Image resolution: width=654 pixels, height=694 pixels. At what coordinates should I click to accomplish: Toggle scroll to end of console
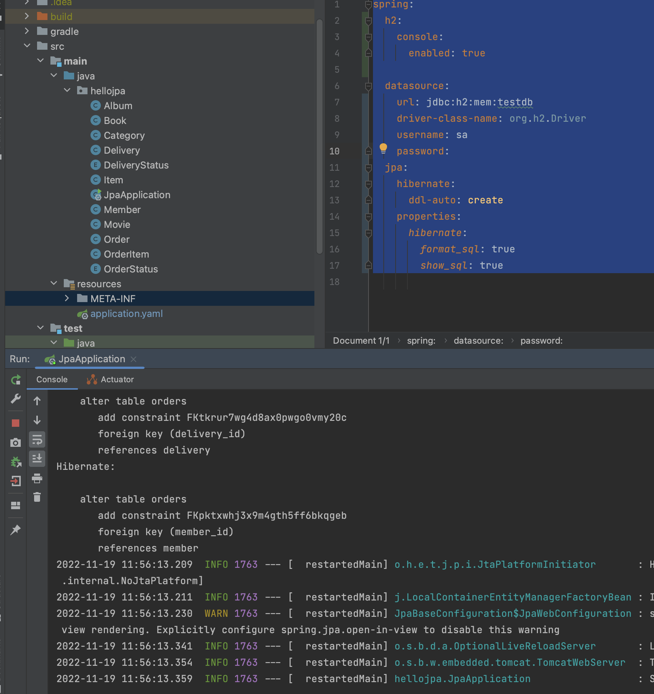(x=37, y=459)
